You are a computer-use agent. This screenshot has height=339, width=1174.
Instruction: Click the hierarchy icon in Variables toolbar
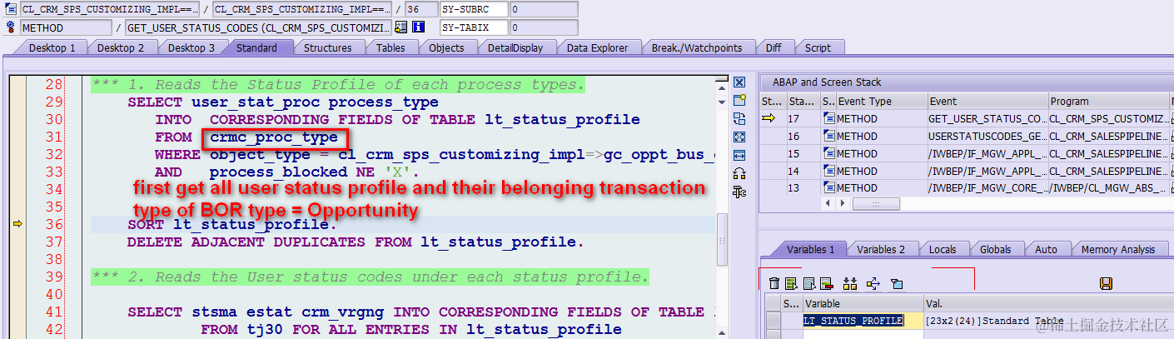pyautogui.click(x=850, y=284)
